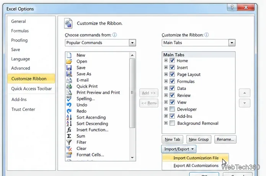266x176 pixels.
Task: Click info icon beside Choose commands from
Action: click(115, 35)
